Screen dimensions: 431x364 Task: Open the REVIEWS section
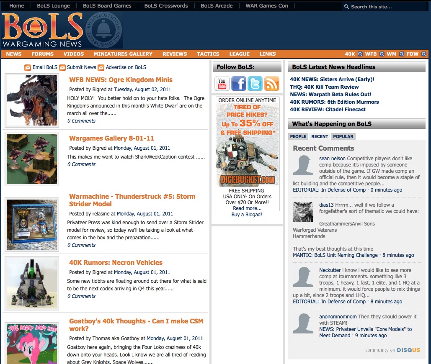tap(175, 54)
